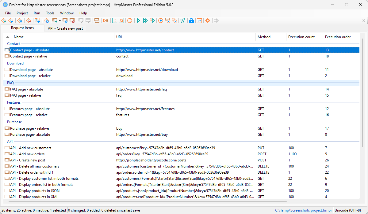
Task: Switch to API - Create new post tab
Action: (x=65, y=28)
